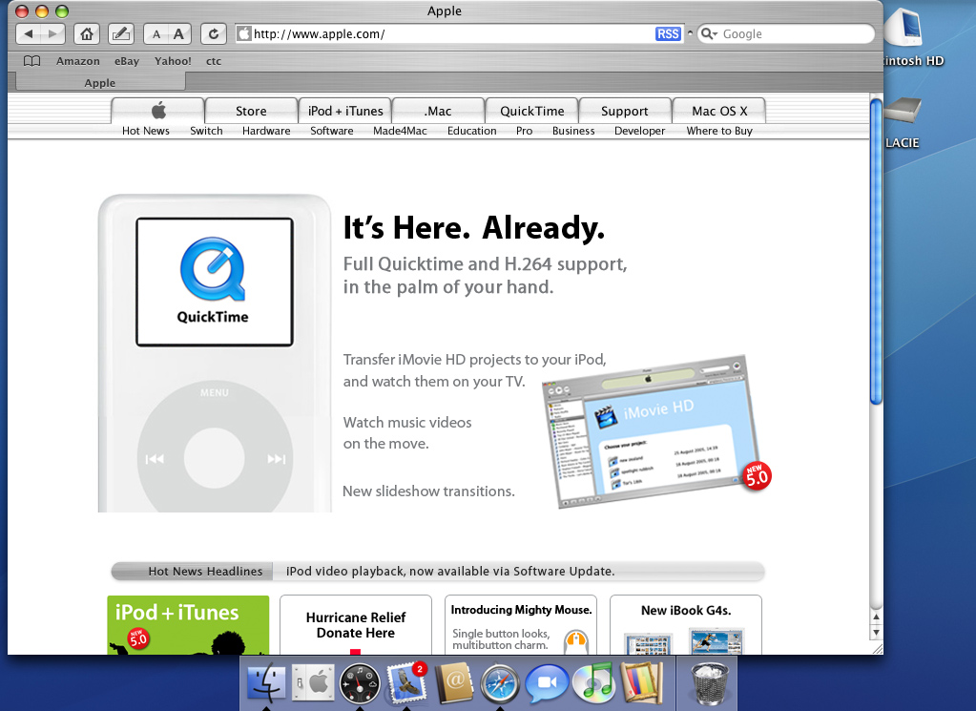976x711 pixels.
Task: Open Finder from the Dock
Action: pos(266,683)
